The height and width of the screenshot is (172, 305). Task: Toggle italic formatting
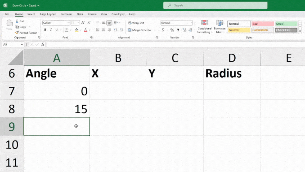point(51,30)
